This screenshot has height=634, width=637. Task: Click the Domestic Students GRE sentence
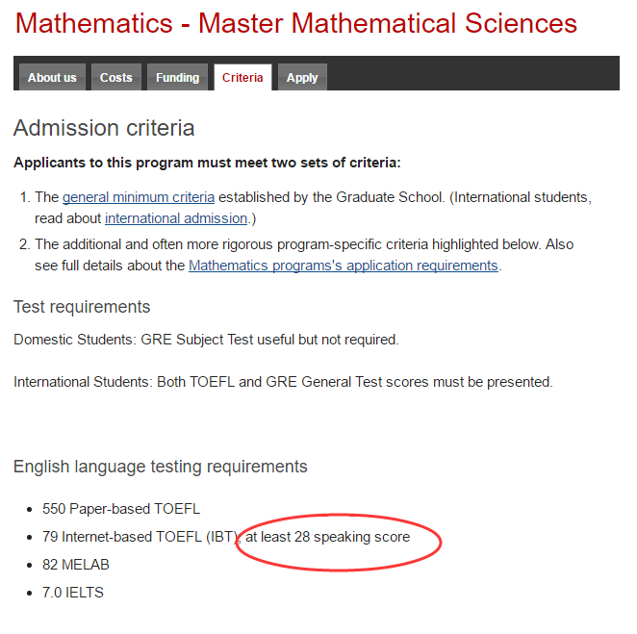tap(206, 340)
